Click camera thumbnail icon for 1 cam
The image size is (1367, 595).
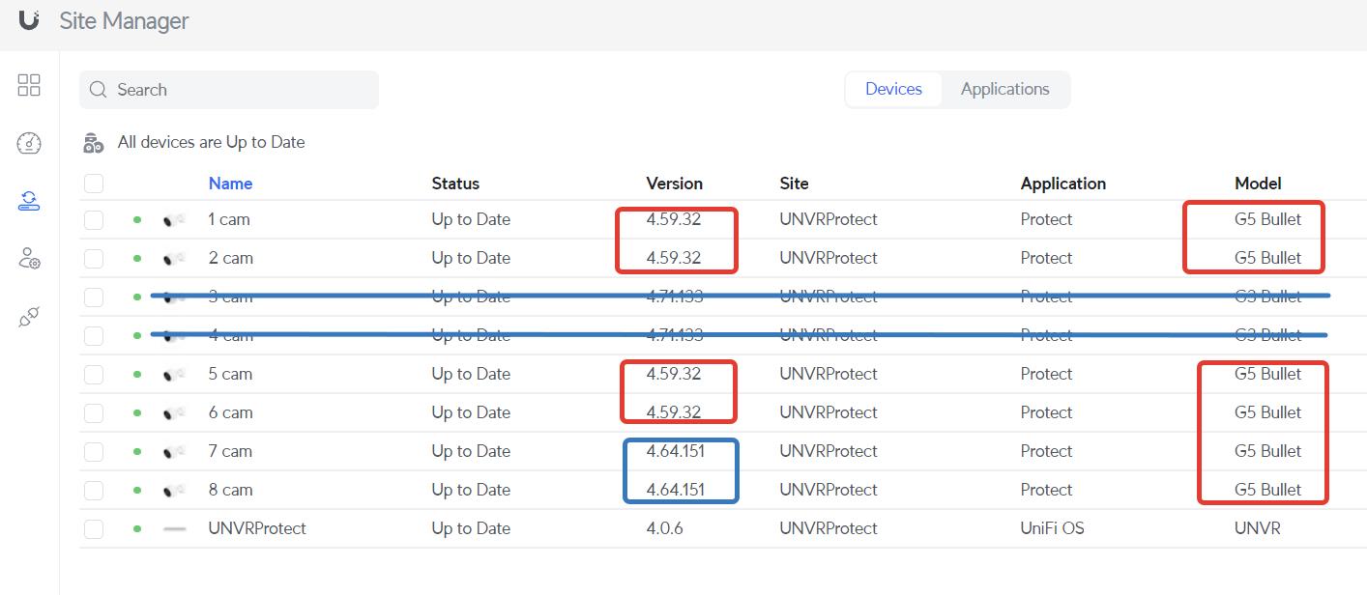click(174, 220)
